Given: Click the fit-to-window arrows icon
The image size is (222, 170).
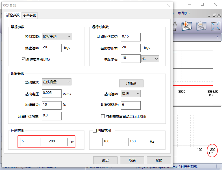Looking at the screenshot, I should point(216,26).
